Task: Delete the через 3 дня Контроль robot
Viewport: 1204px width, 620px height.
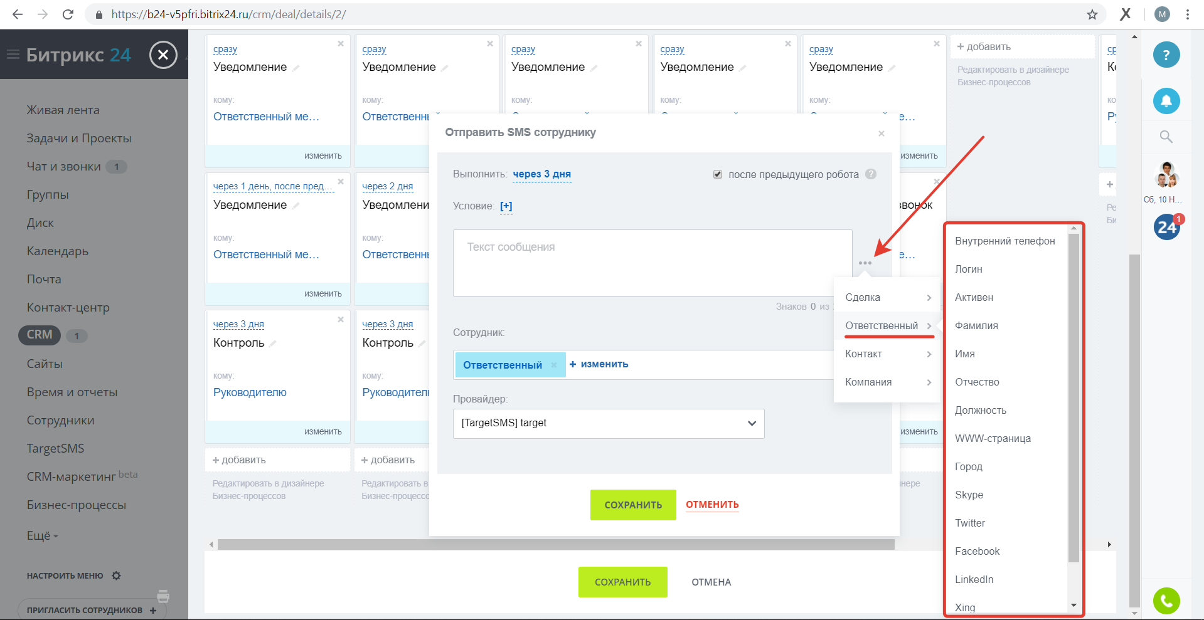Action: click(x=341, y=320)
